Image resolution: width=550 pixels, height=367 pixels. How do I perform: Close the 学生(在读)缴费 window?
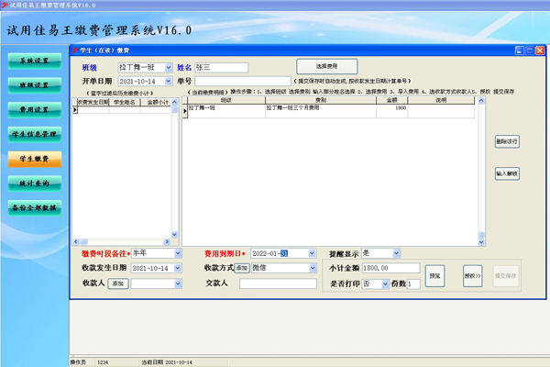[540, 50]
